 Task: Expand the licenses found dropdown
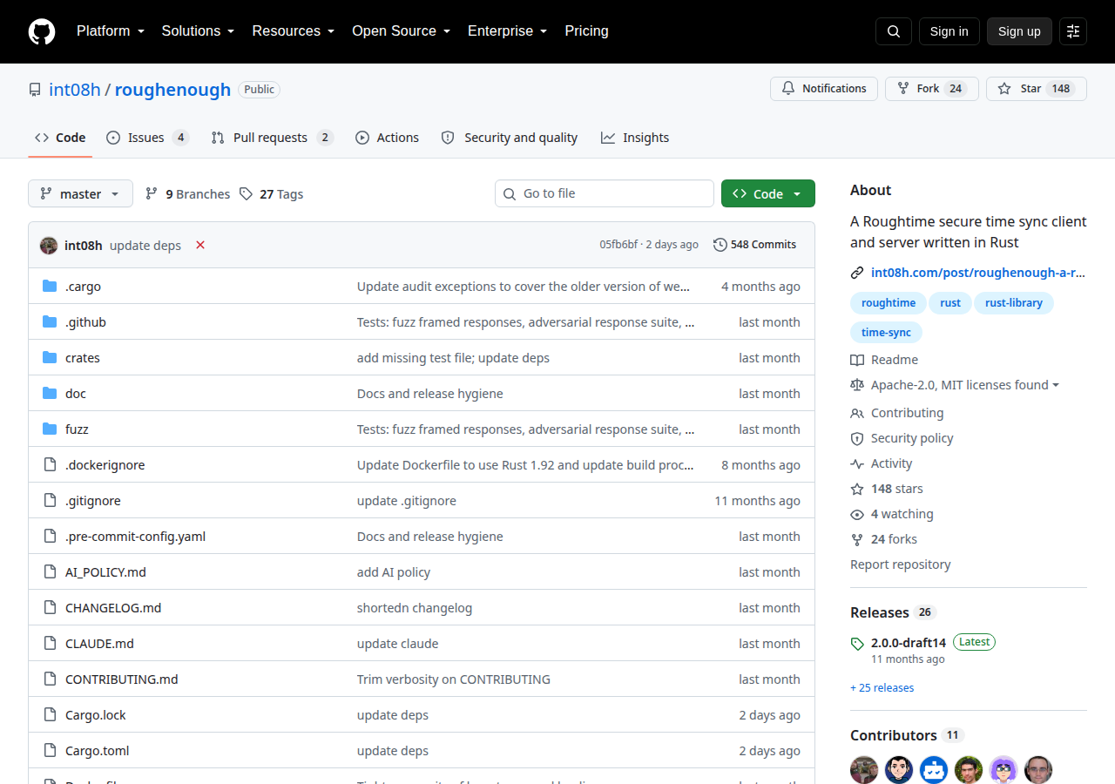coord(955,385)
